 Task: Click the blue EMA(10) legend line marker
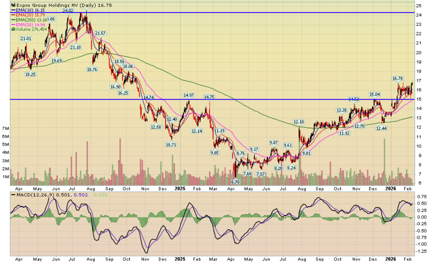pyautogui.click(x=13, y=10)
